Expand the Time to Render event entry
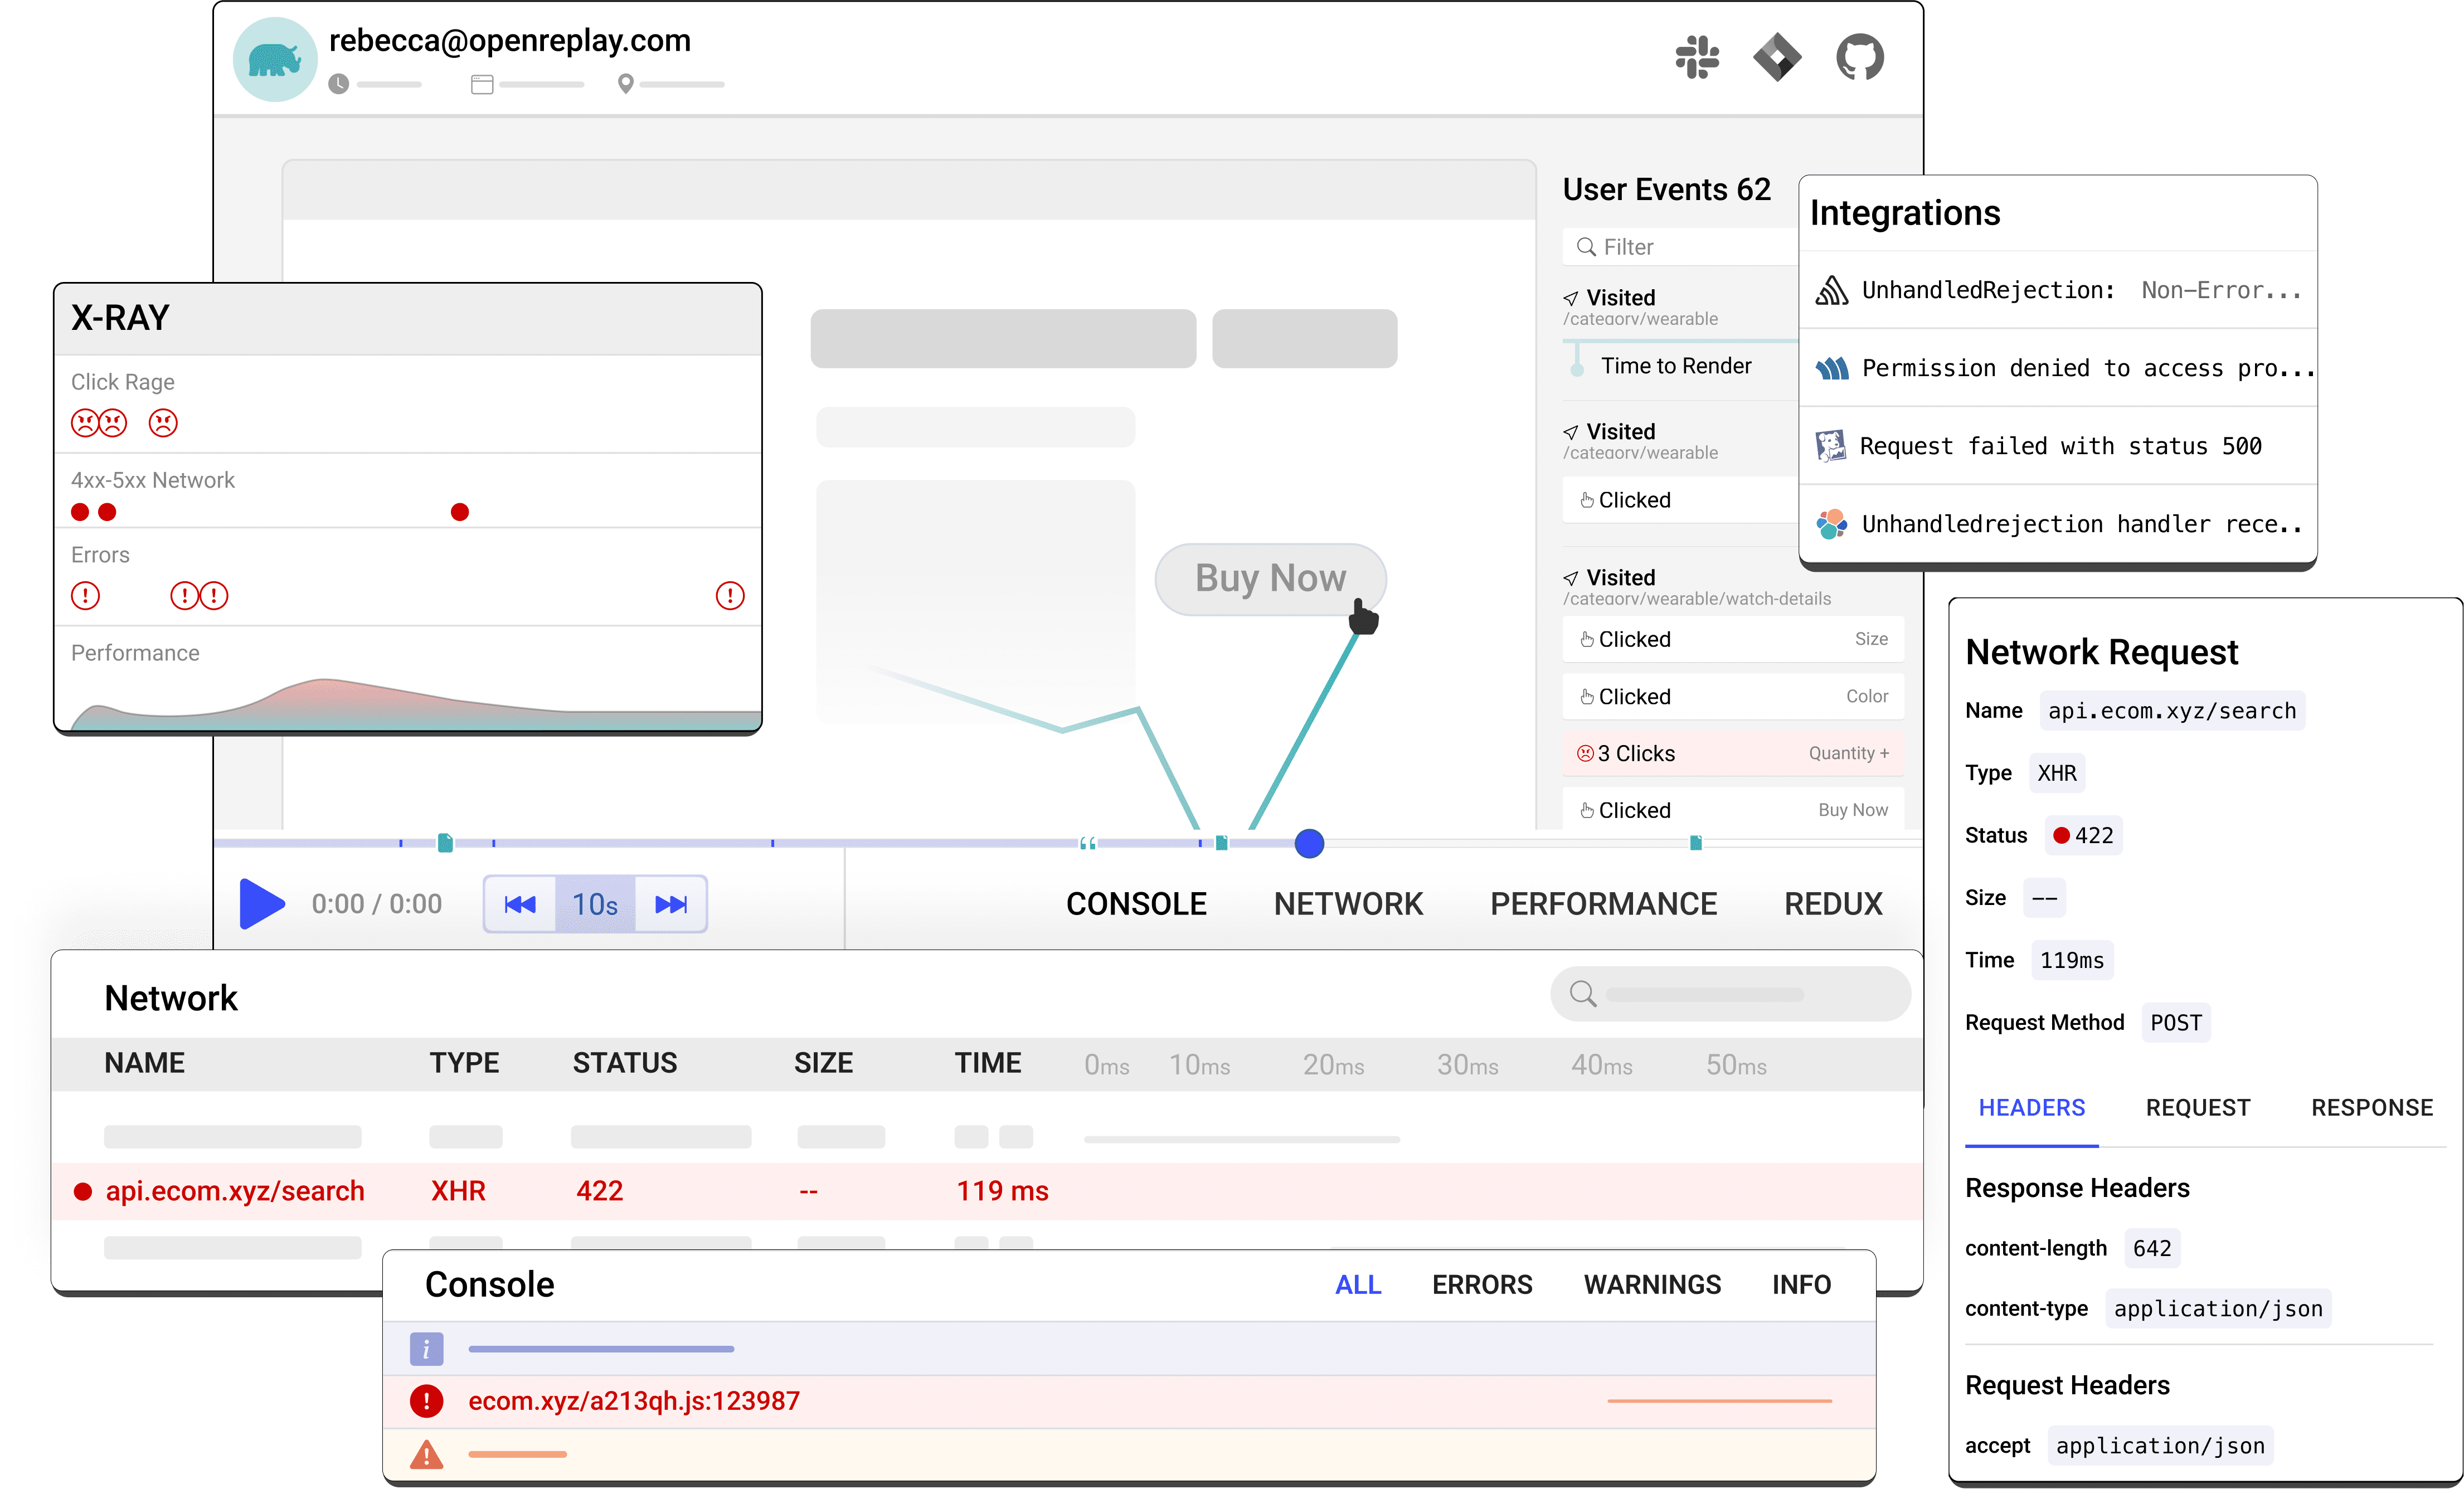The height and width of the screenshot is (1489, 2464). (x=1677, y=365)
